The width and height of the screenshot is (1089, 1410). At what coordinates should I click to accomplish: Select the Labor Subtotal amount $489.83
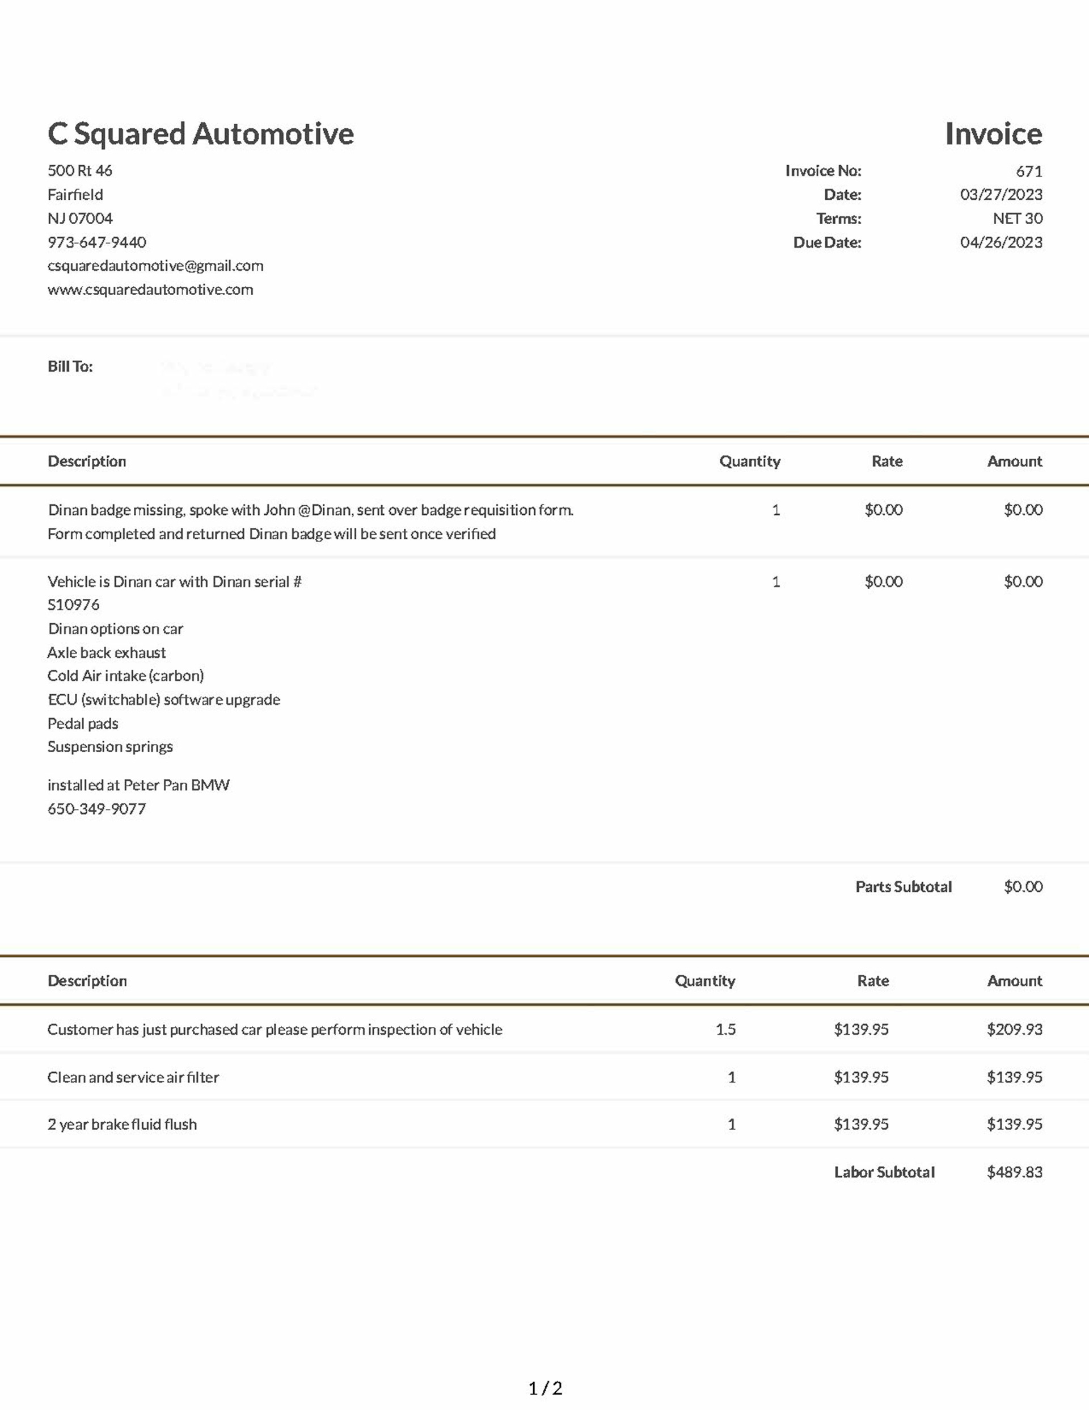(1014, 1172)
